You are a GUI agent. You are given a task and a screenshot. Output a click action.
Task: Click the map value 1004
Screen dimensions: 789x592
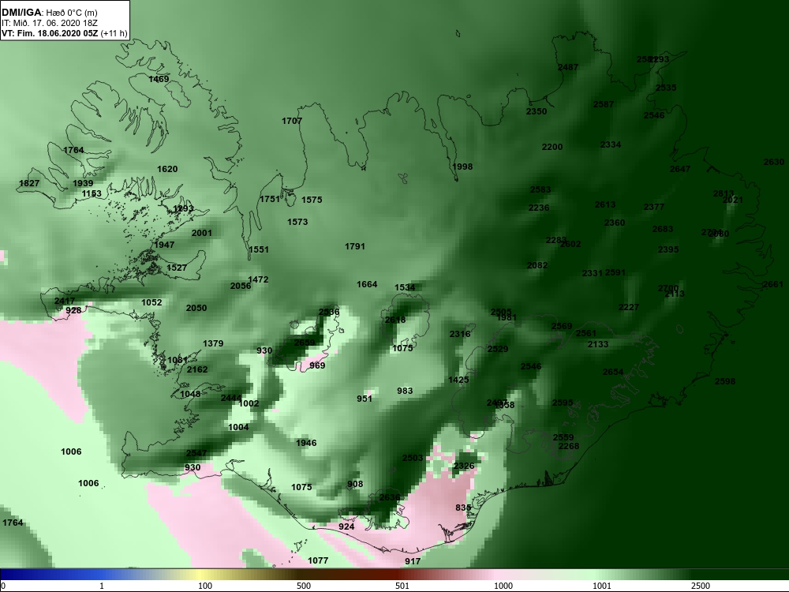(238, 427)
